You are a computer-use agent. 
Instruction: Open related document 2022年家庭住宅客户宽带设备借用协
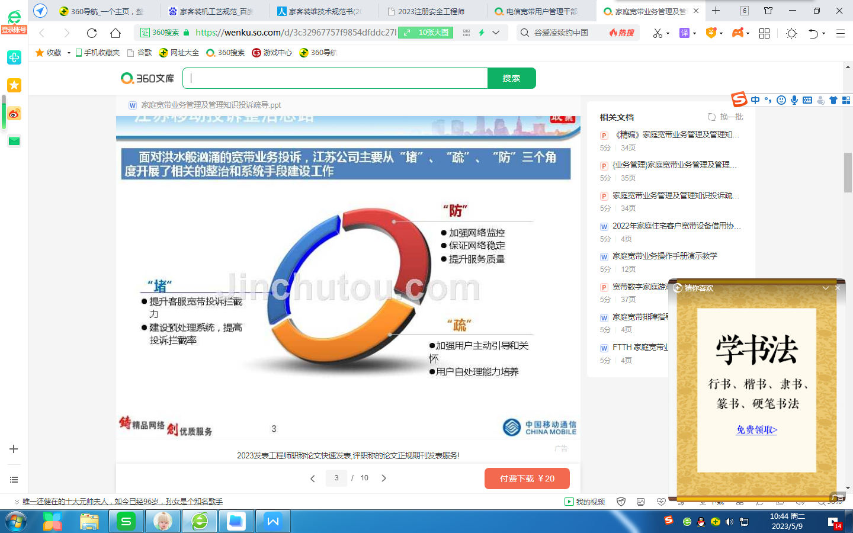pyautogui.click(x=676, y=226)
